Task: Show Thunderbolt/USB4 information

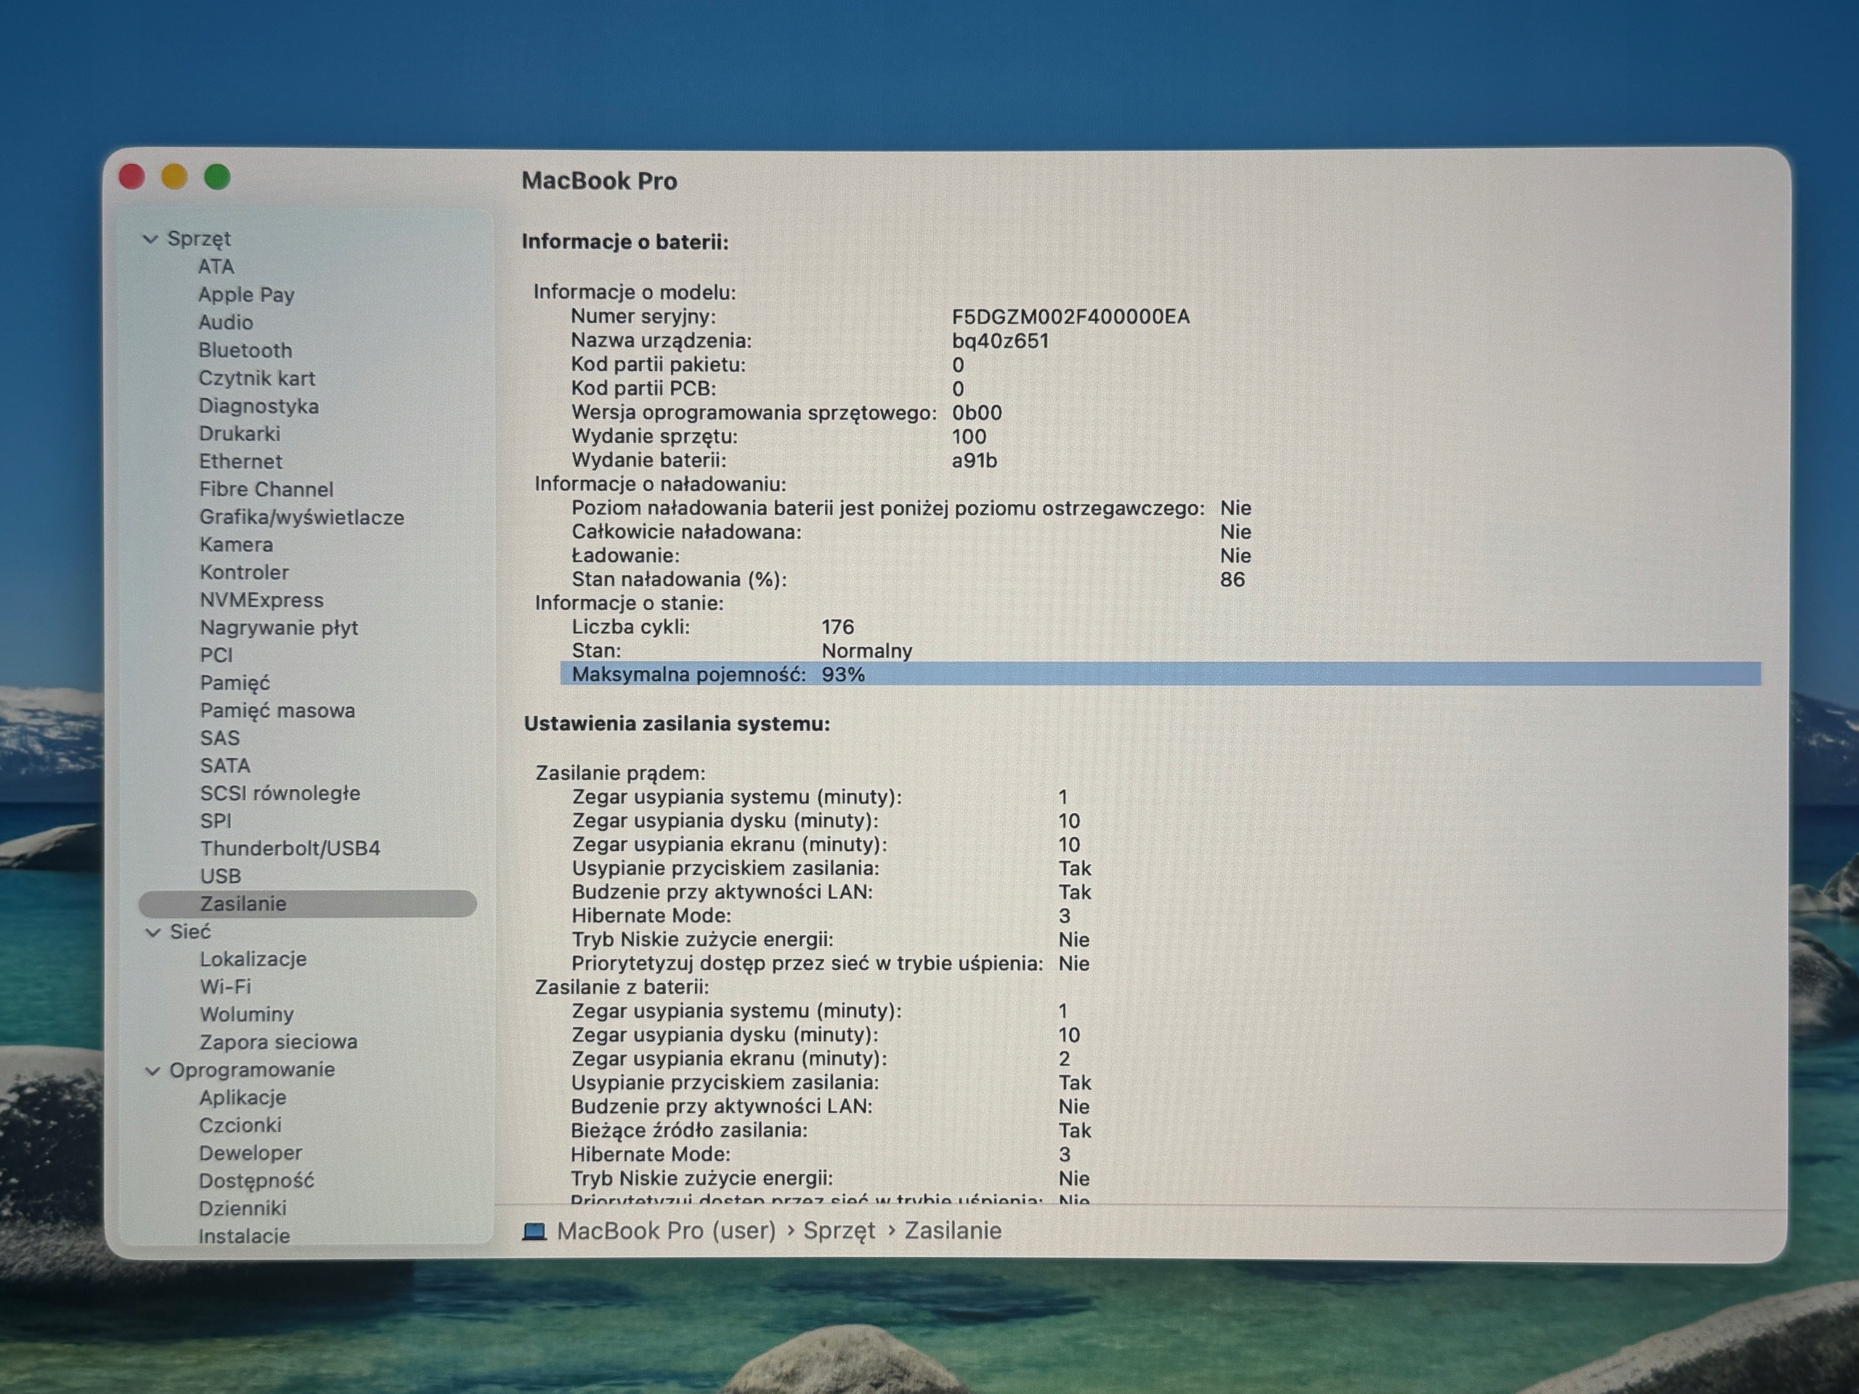Action: point(290,849)
